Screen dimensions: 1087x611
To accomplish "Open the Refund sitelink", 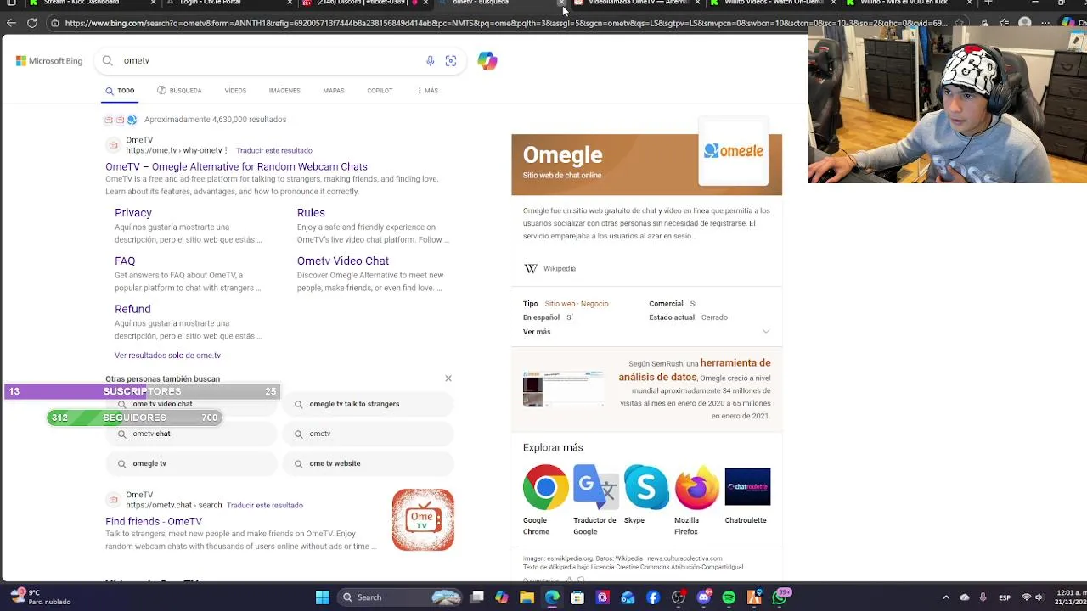I will tap(132, 309).
